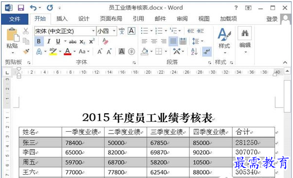Viewport: 293px width, 178px height.
Task: Center text in paragraph group
Action: coord(154,41)
